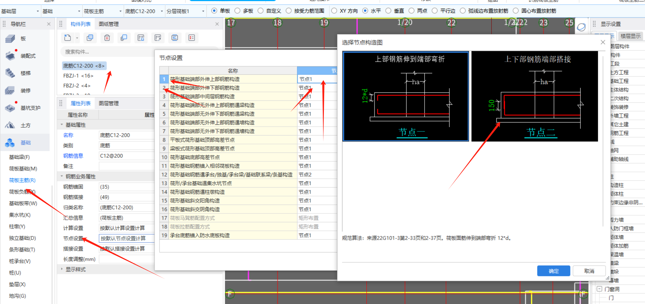Switch to the 图层管理 tab
Screen dimensions: 645x304
109,103
